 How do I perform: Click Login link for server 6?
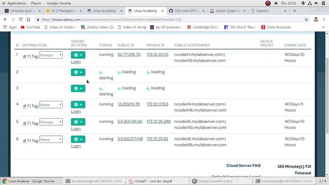[76, 146]
